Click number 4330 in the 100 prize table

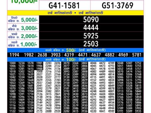pyautogui.click(x=93, y=111)
